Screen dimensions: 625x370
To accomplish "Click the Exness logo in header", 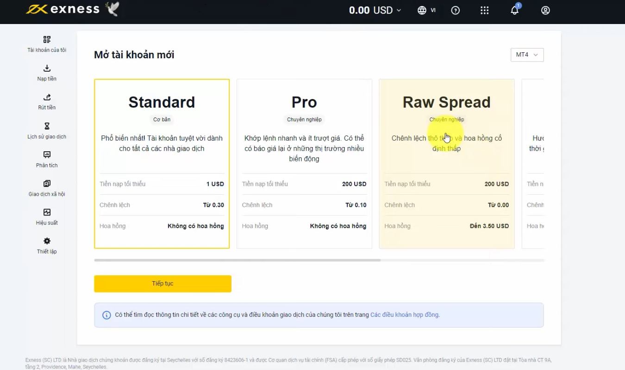I will (62, 9).
